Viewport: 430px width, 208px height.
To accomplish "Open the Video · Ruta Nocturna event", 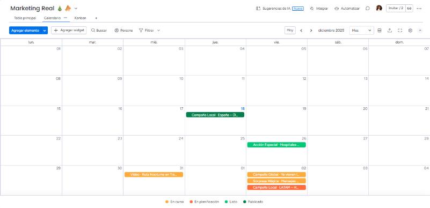I will pyautogui.click(x=154, y=175).
